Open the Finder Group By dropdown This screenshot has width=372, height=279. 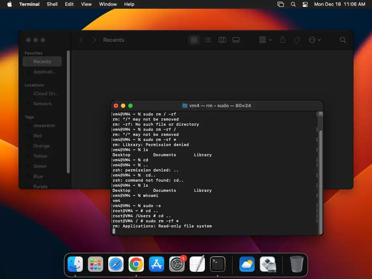click(x=265, y=40)
